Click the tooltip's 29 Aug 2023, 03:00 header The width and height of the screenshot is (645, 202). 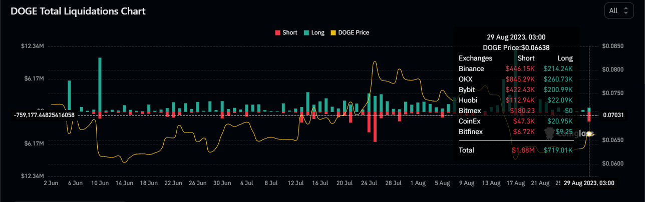pyautogui.click(x=516, y=37)
